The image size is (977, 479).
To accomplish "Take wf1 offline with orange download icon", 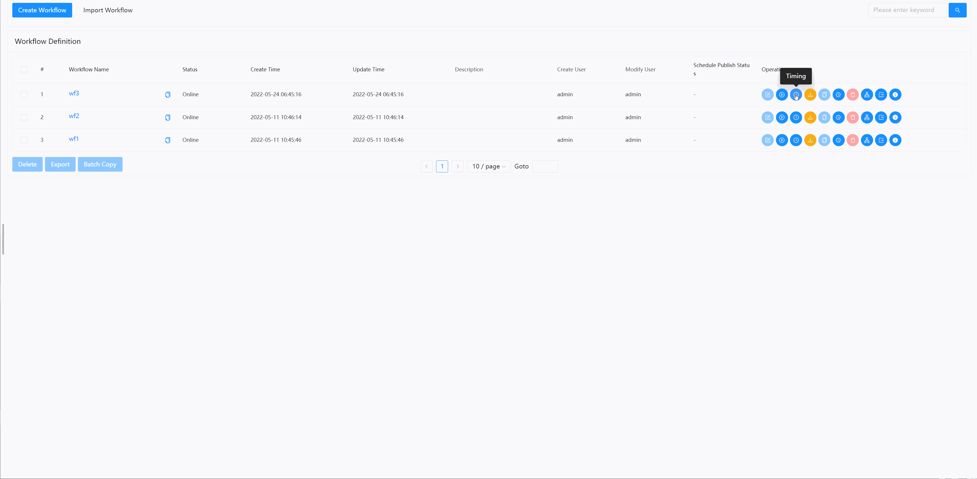I will pyautogui.click(x=810, y=140).
